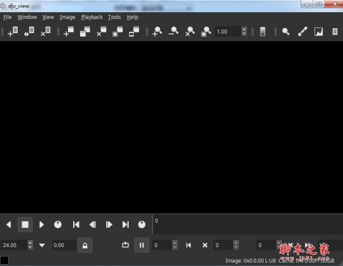Decrease playback speed with down arrow
The width and height of the screenshot is (343, 266).
(30, 248)
